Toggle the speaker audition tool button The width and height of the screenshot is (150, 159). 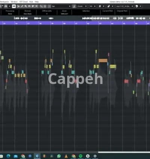[x=14, y=6]
